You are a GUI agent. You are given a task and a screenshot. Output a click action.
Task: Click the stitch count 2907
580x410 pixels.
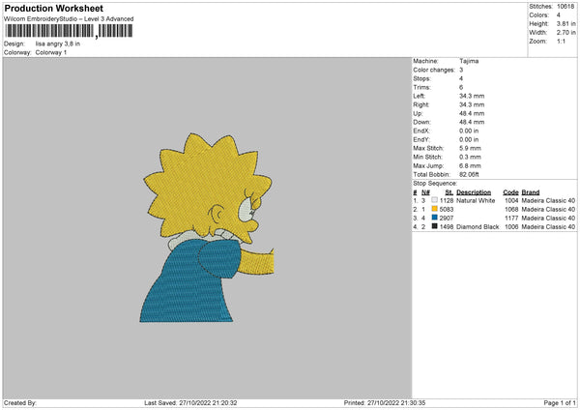tap(447, 218)
